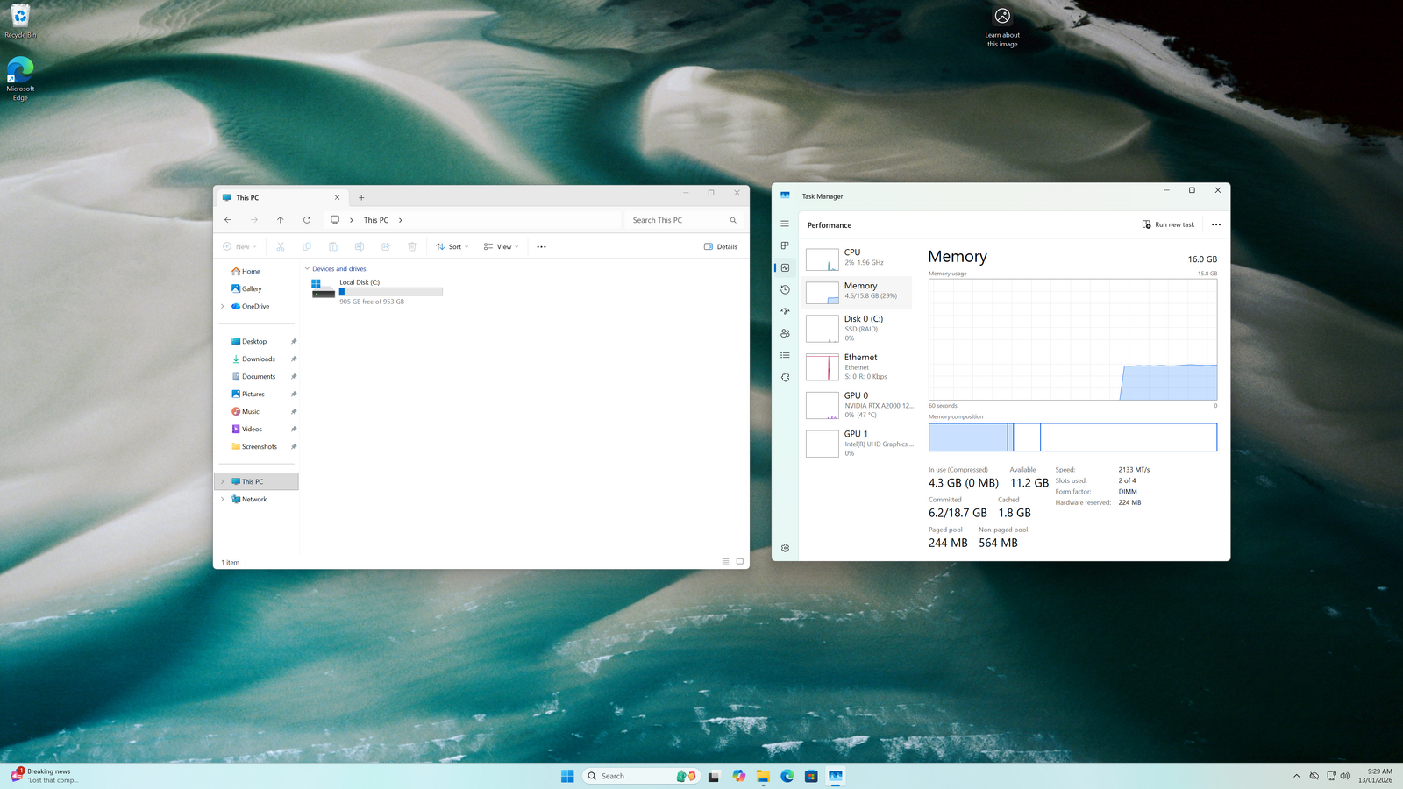Open Services icon in Task Manager sidebar
Viewport: 1403px width, 789px height.
click(x=785, y=377)
